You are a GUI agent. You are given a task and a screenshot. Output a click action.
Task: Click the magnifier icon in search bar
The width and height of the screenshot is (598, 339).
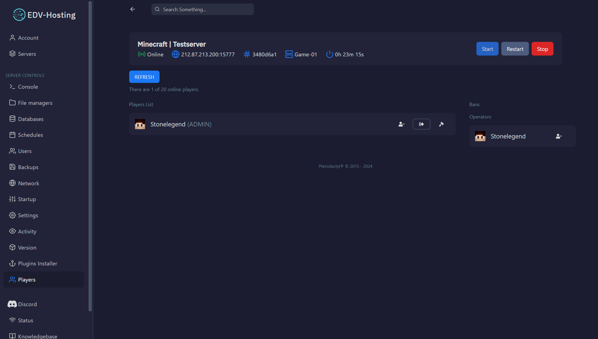[x=157, y=9]
